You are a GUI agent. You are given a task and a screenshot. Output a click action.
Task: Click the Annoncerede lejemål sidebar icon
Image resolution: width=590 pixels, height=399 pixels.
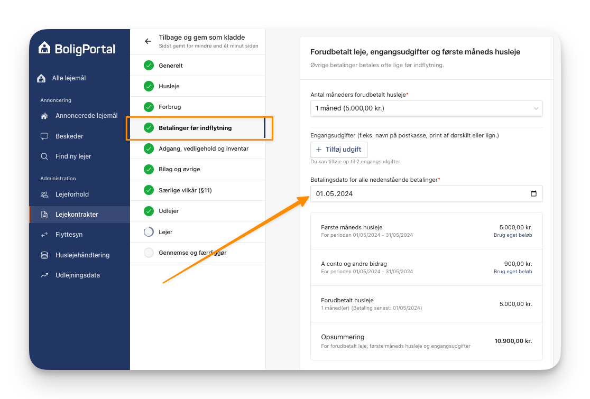click(44, 116)
